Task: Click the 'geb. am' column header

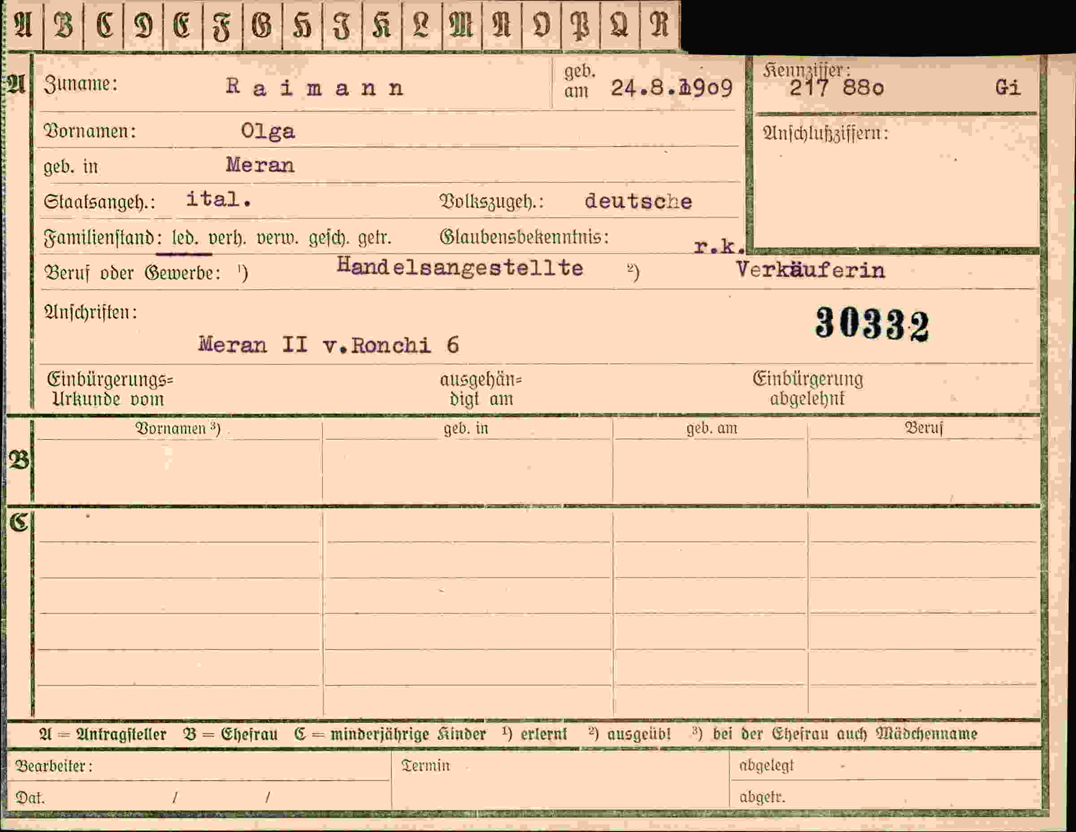Action: pyautogui.click(x=712, y=428)
